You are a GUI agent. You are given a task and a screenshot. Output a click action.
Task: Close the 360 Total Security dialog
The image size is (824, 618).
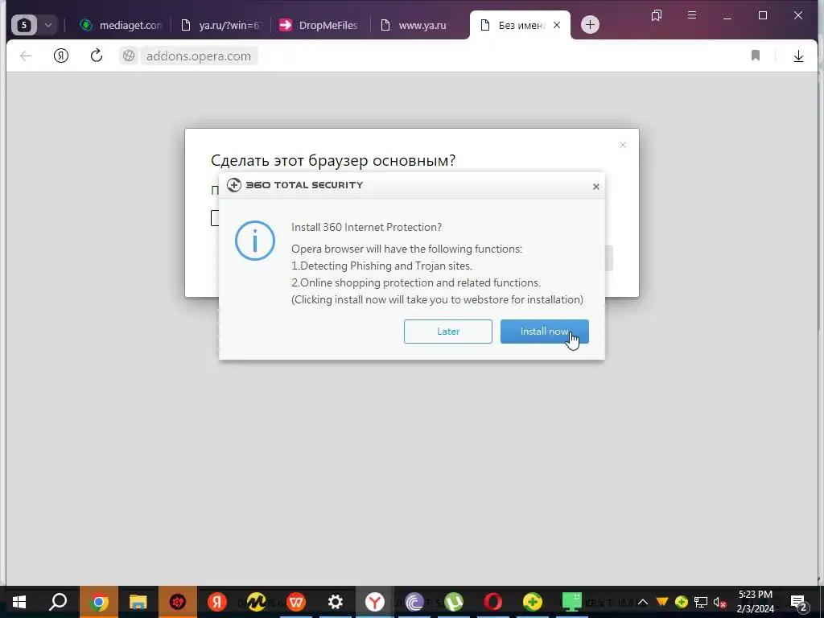point(596,187)
